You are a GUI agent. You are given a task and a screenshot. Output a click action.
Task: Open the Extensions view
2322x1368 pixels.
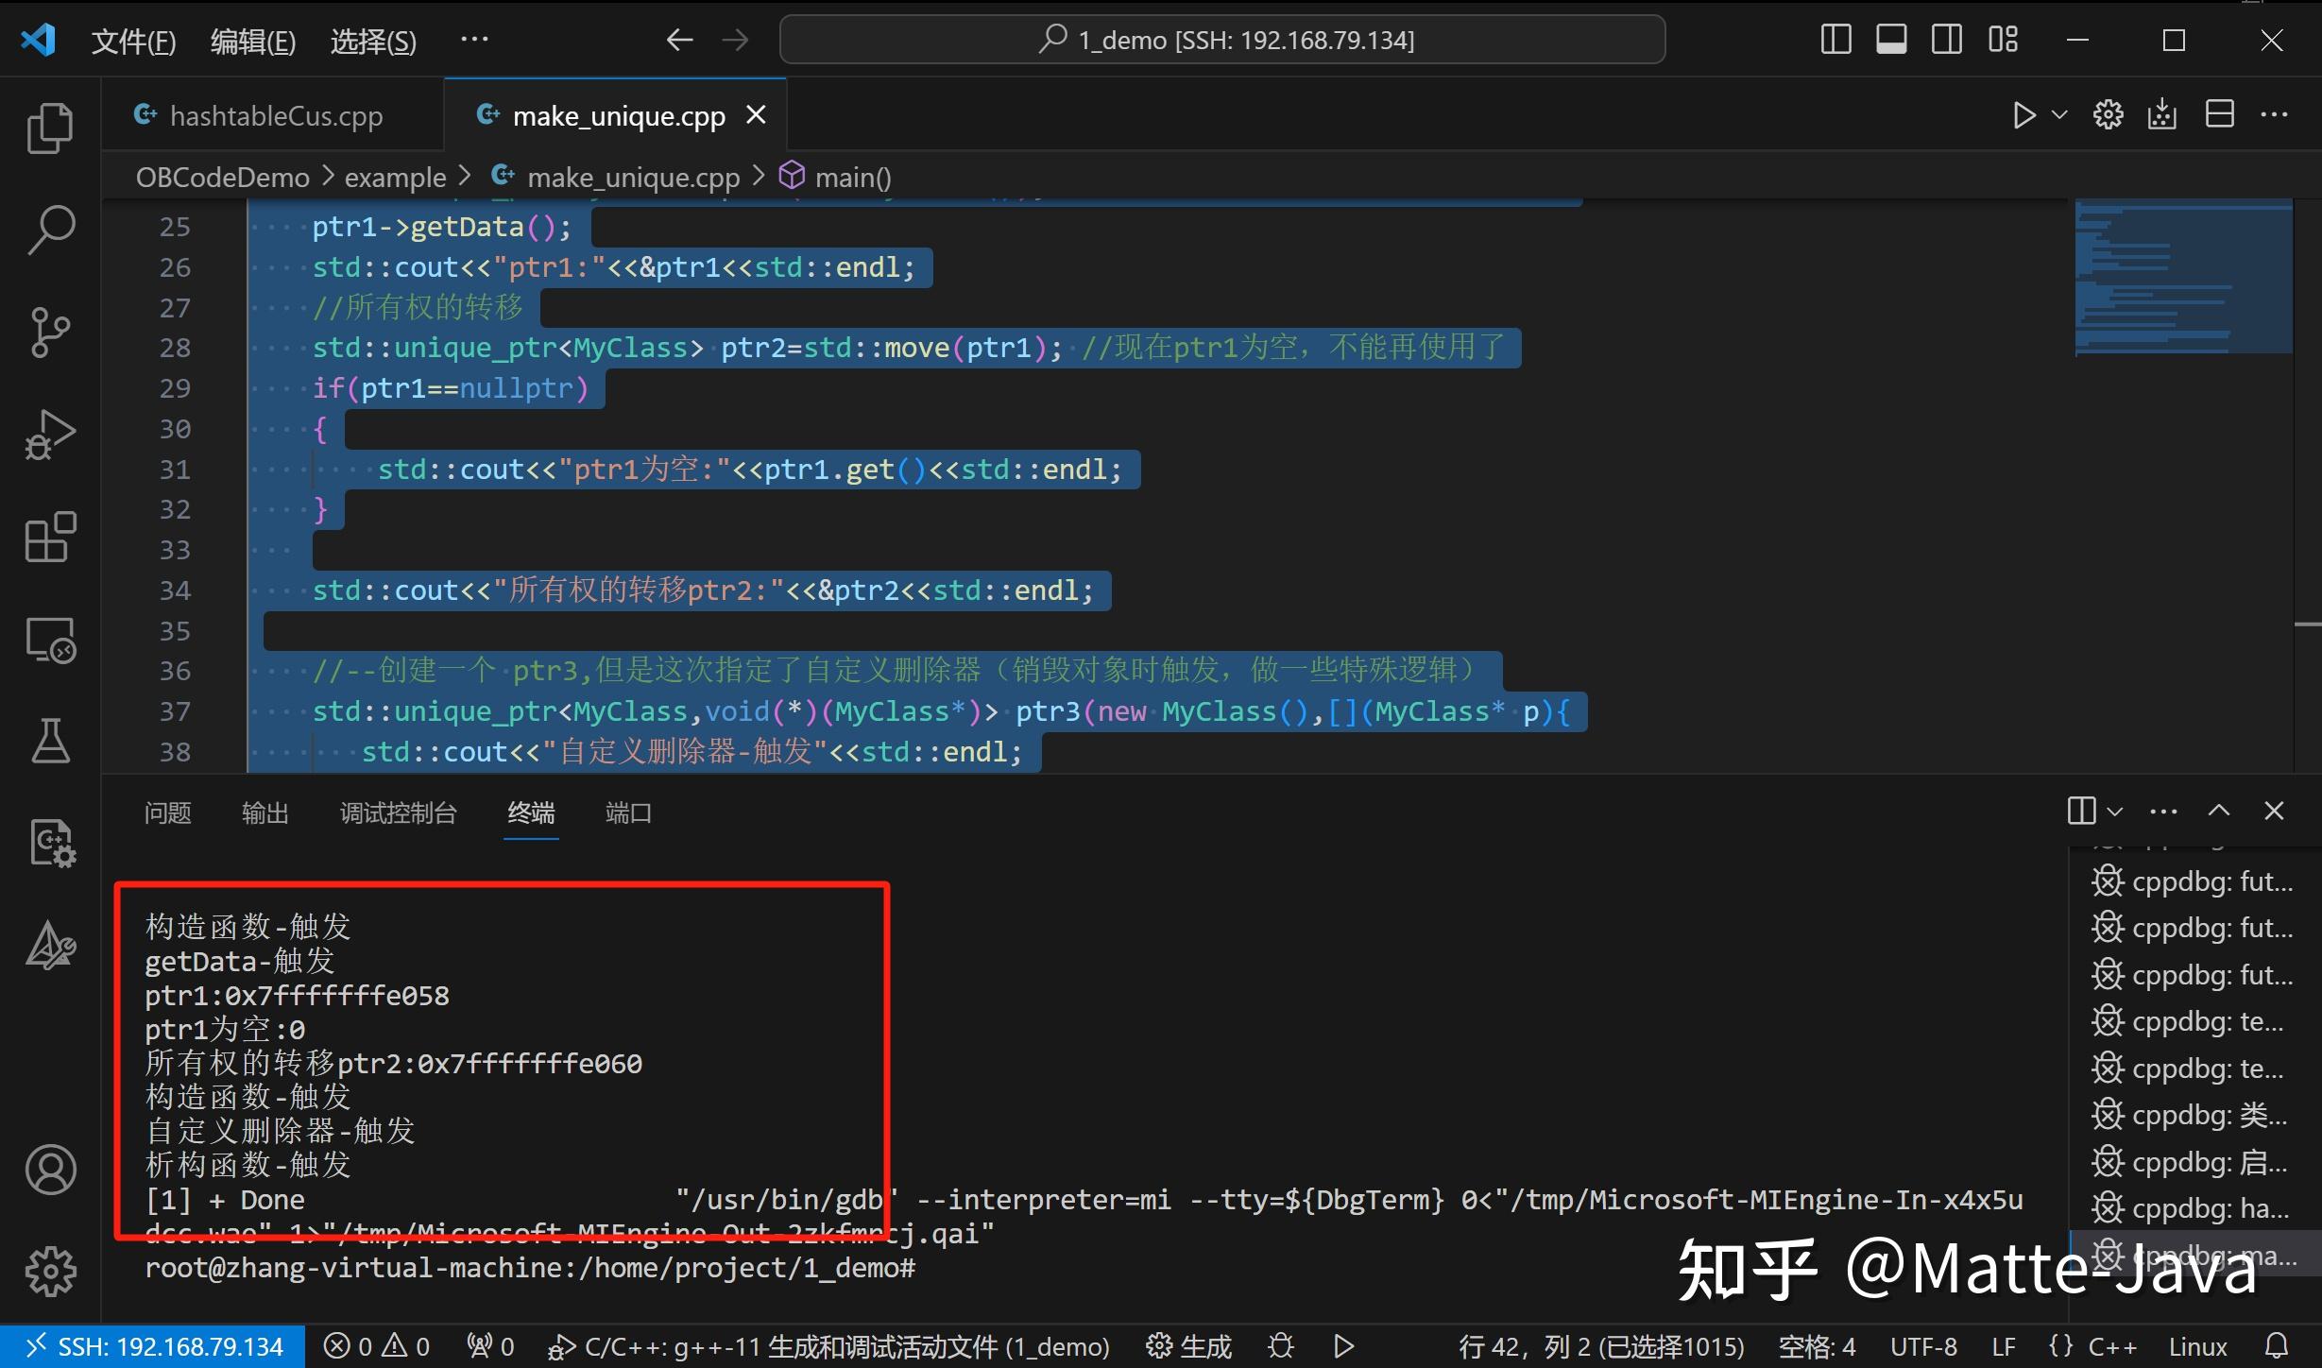click(49, 537)
